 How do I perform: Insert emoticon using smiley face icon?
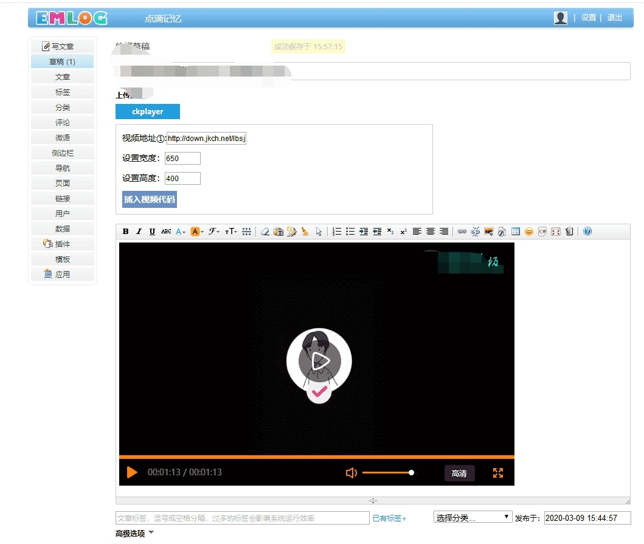528,232
